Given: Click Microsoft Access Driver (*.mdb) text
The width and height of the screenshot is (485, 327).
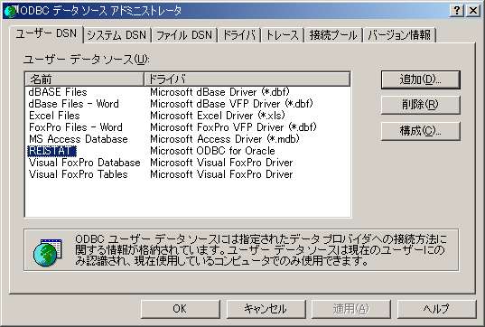Looking at the screenshot, I should tap(225, 139).
